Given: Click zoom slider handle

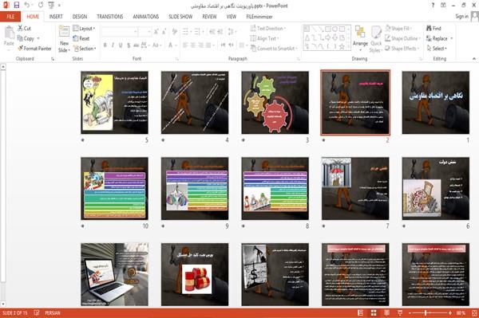Looking at the screenshot, I should click(x=426, y=312).
